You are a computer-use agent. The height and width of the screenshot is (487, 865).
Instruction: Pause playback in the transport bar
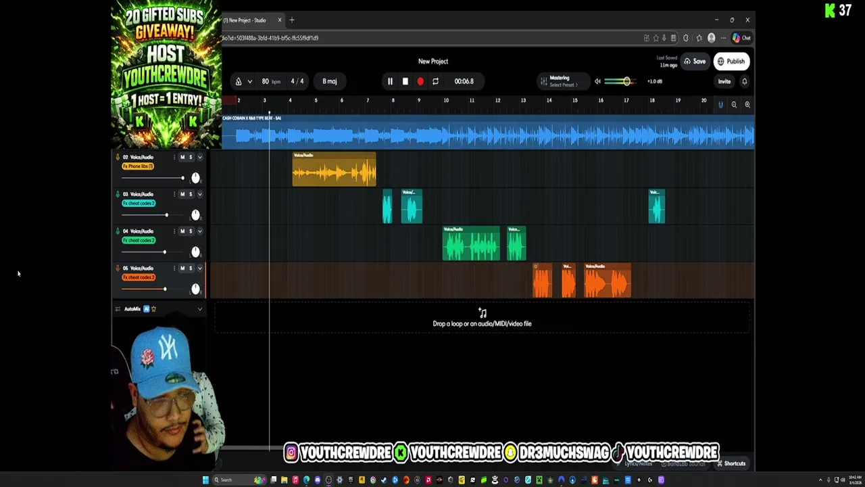click(390, 81)
